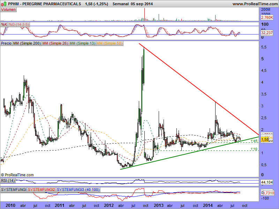Click the 2014 year label on time axis
The image size is (279, 209).
(208, 206)
